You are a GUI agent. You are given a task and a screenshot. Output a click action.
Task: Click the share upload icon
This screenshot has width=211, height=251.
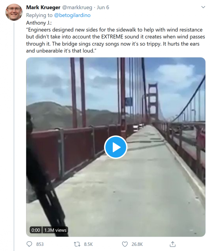pos(173,244)
